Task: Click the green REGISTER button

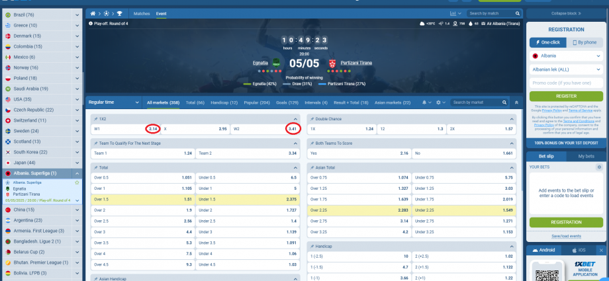Action: pos(566,96)
